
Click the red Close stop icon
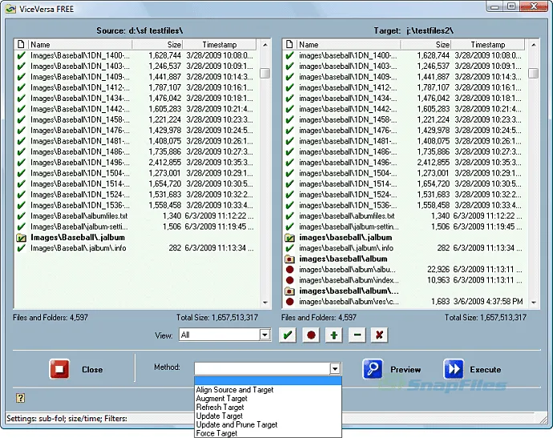[59, 369]
